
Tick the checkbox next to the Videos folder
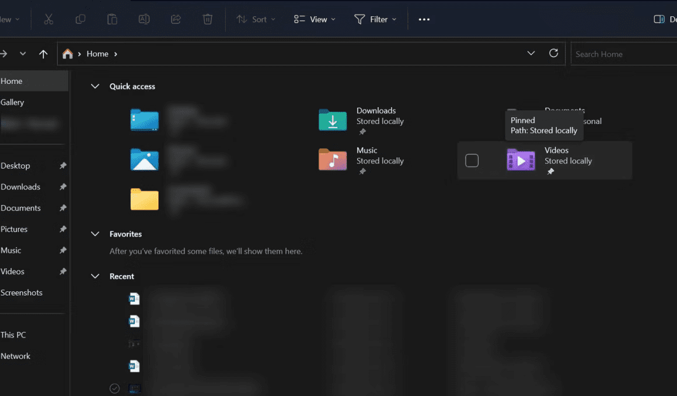click(x=472, y=160)
